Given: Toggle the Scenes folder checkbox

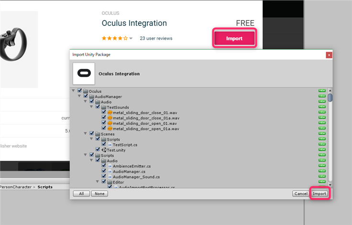Looking at the screenshot, I should [x=92, y=133].
